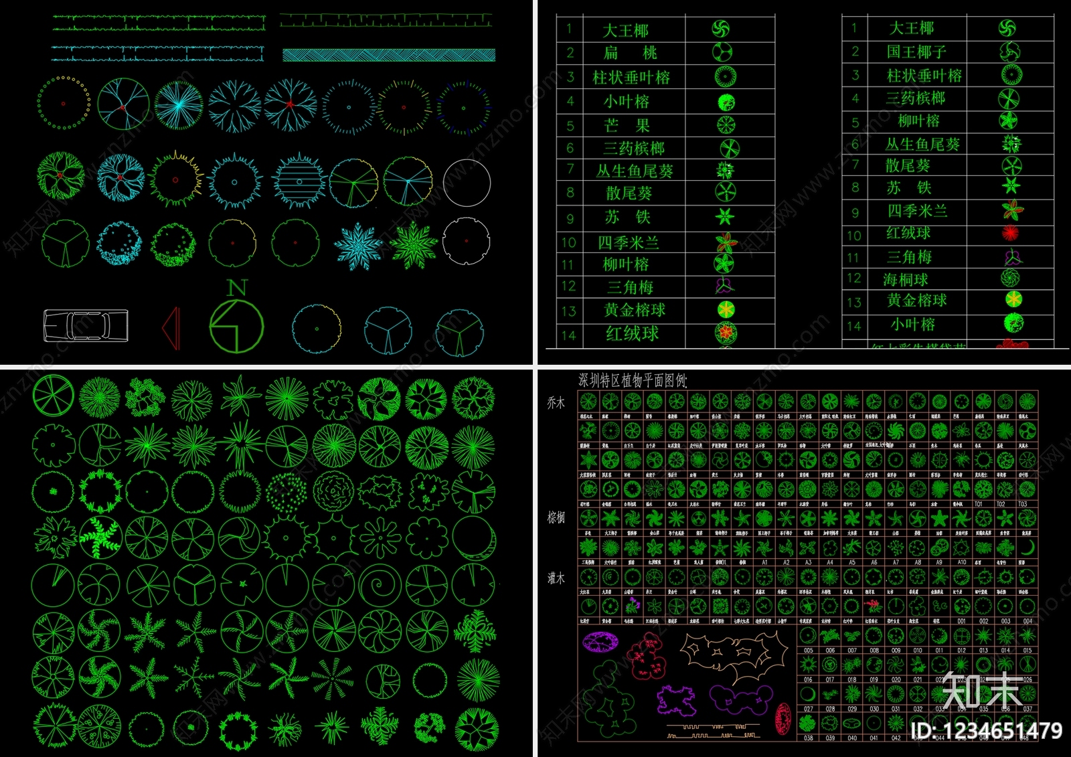Click the 乔木 category label
Image resolution: width=1071 pixels, height=757 pixels.
[556, 403]
